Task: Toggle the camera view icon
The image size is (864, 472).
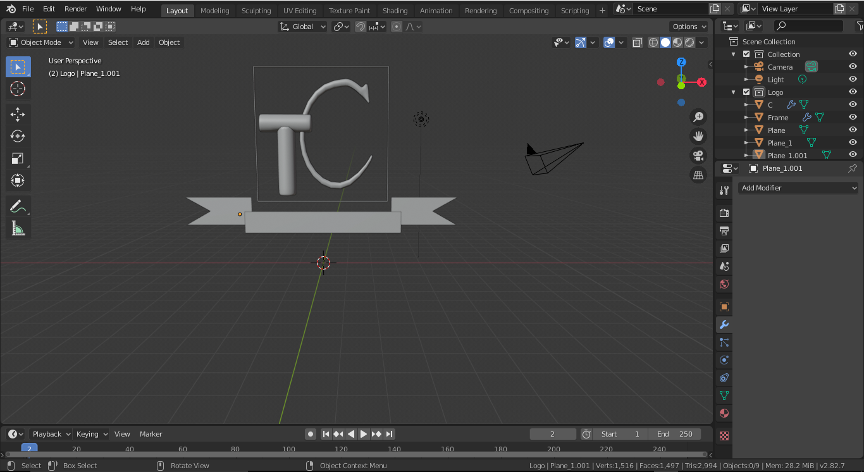Action: tap(698, 156)
